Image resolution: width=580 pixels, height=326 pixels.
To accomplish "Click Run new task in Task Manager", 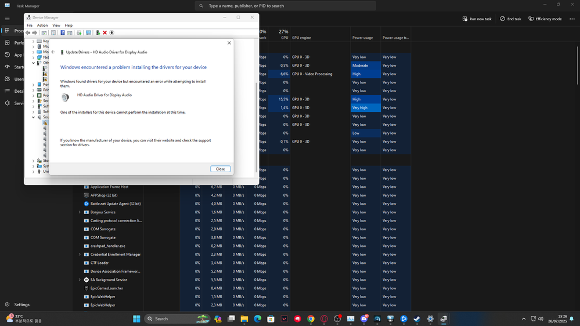I will click(x=477, y=19).
